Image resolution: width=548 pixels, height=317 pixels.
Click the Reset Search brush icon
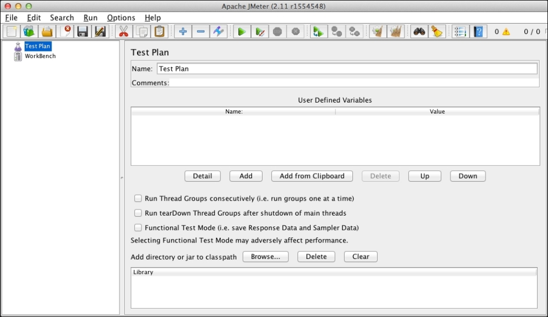click(x=437, y=31)
